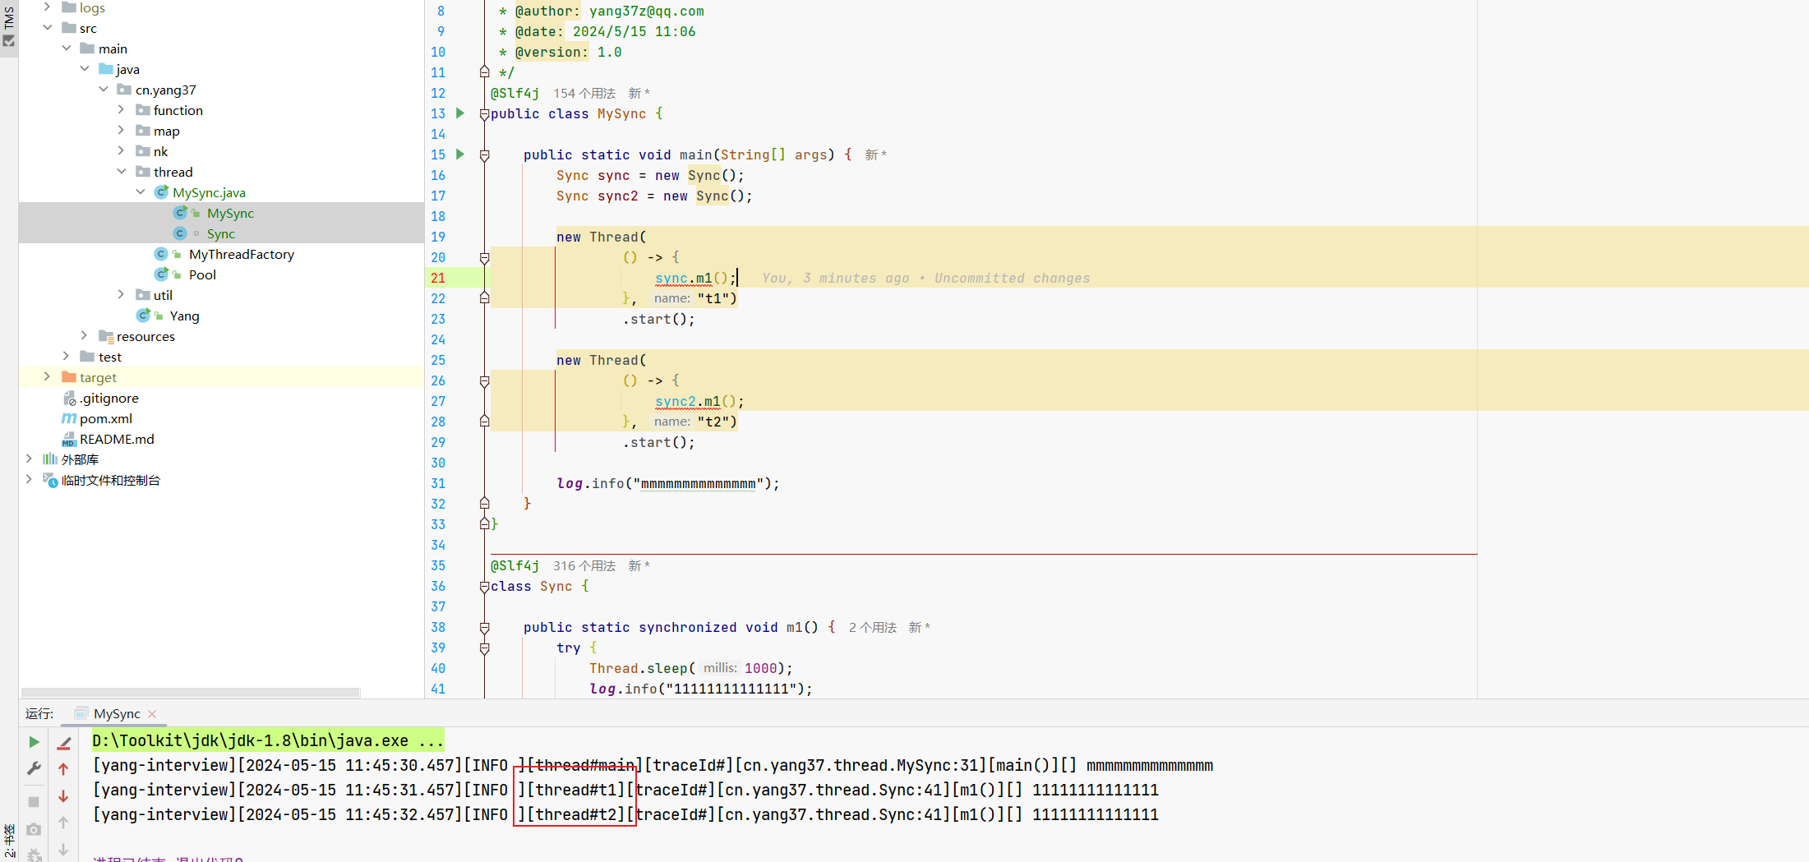Rerun MySync with the green play button
Screen dimensions: 1809x862
pos(34,742)
